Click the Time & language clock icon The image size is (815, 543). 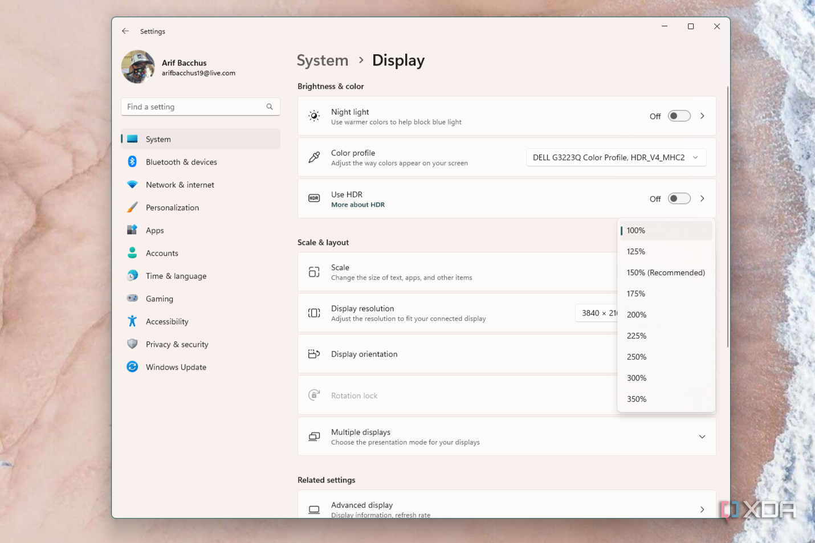[x=132, y=276]
